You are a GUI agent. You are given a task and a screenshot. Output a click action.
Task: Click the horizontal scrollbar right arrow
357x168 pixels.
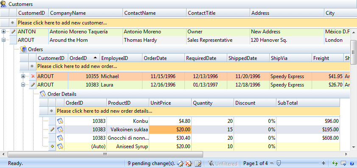346,154
